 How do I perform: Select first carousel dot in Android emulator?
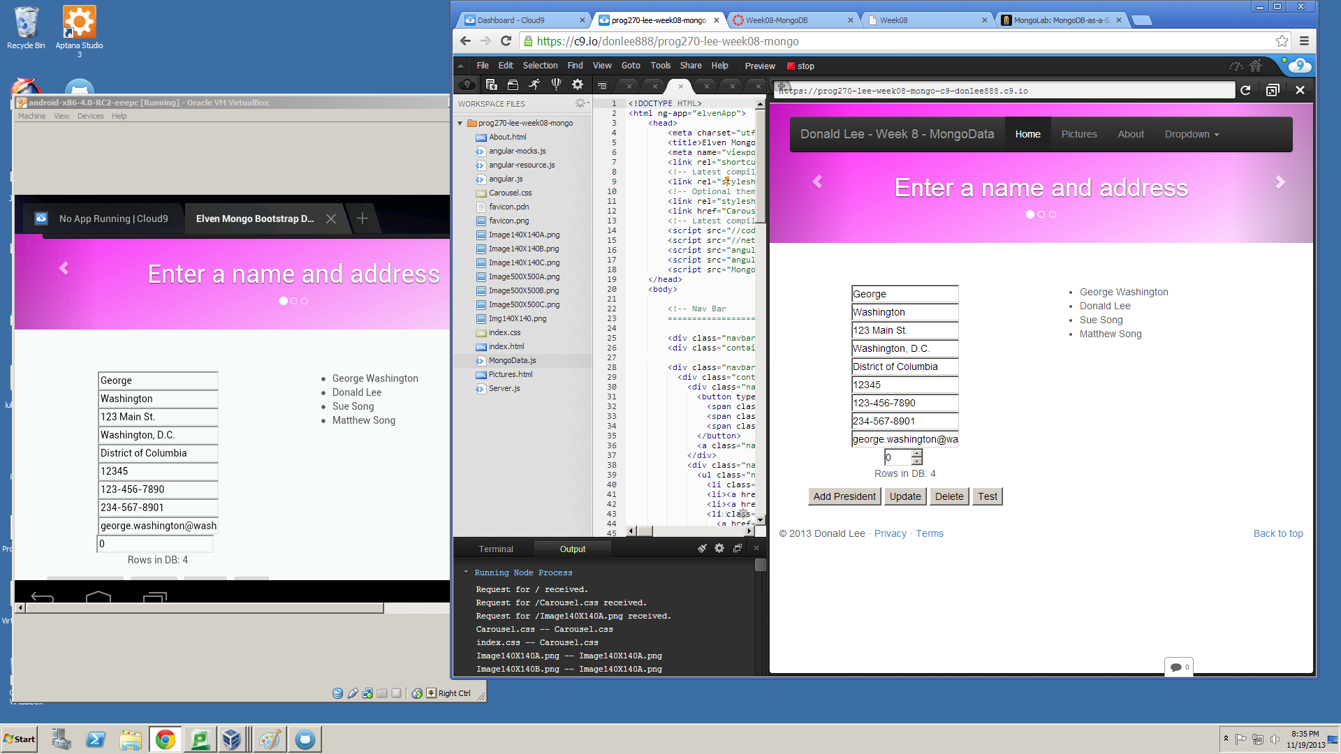(283, 301)
